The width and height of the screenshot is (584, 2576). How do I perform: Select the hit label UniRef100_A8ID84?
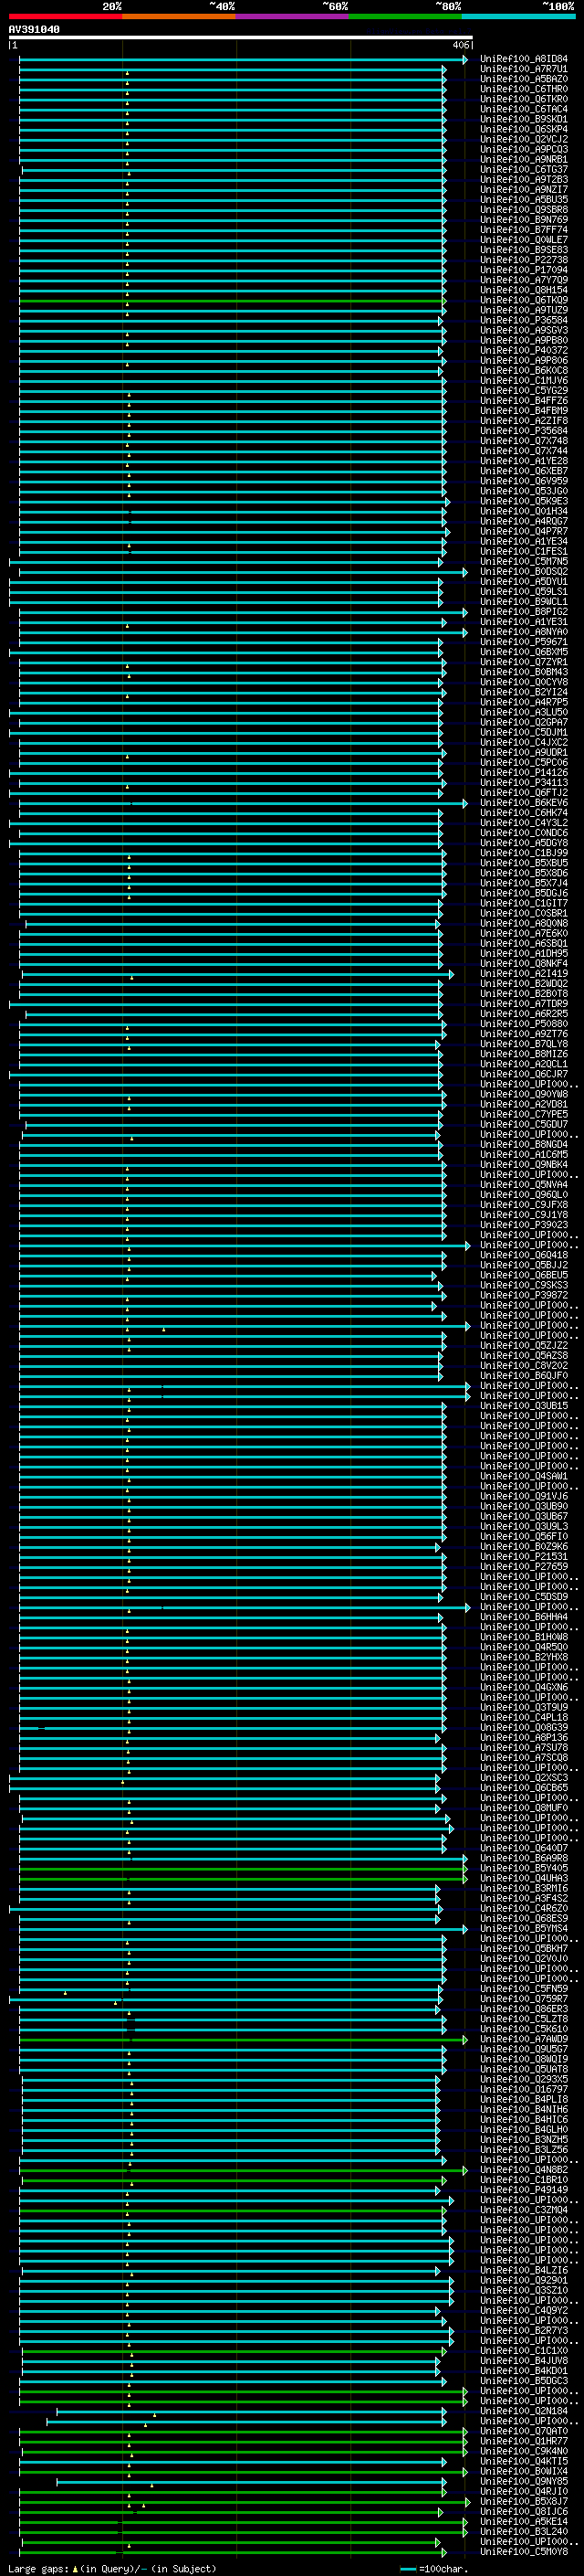tap(524, 59)
